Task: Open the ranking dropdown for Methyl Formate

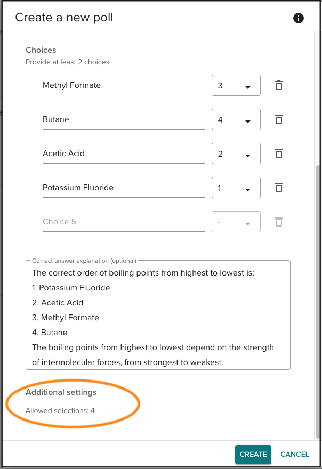Action: [236, 85]
